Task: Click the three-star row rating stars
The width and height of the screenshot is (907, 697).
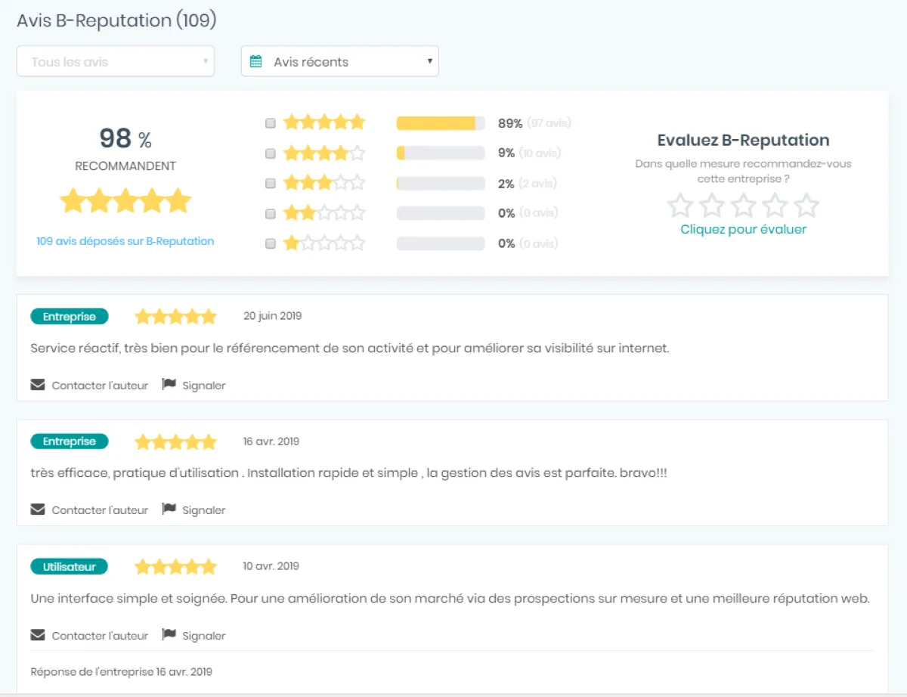Action: click(x=324, y=183)
